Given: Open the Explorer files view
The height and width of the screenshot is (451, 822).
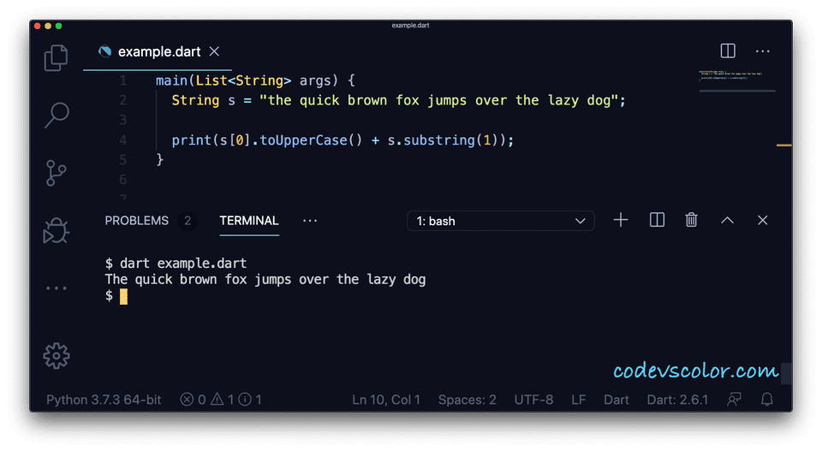Looking at the screenshot, I should 57,57.
